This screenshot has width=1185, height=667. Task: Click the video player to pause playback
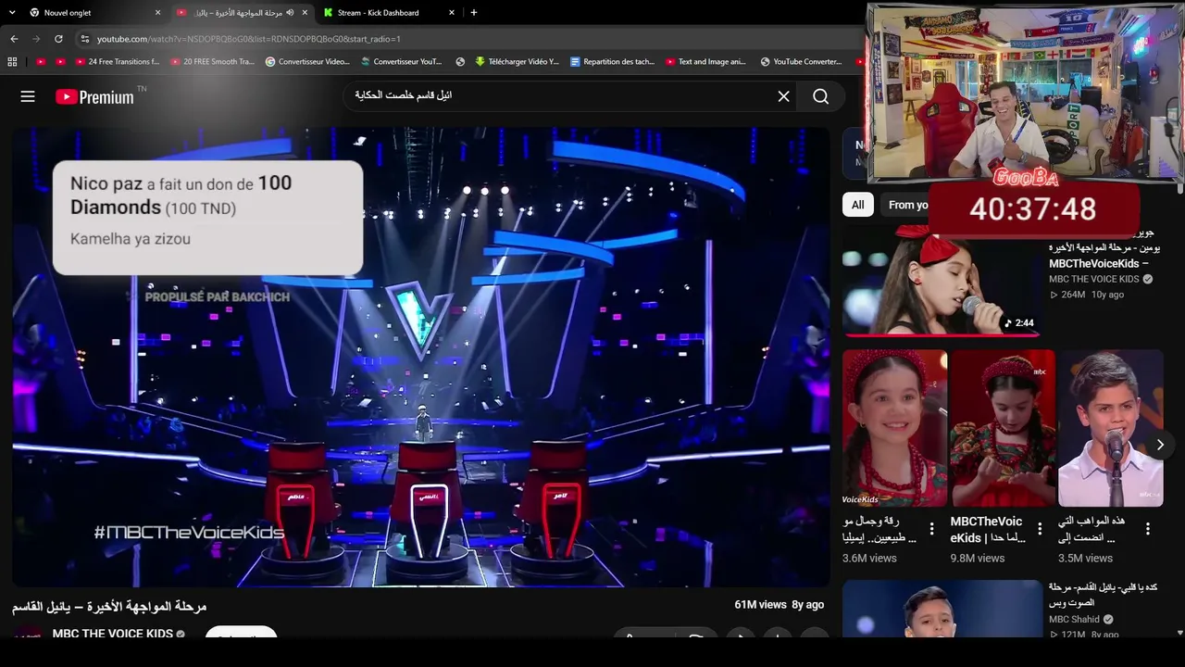pyautogui.click(x=421, y=357)
